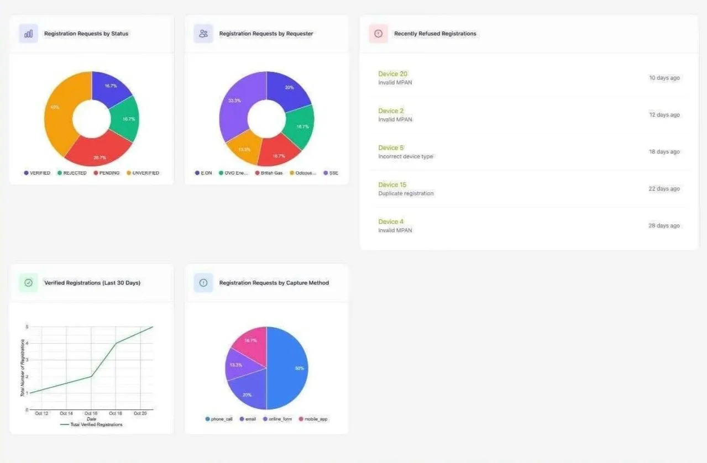Click the 18 days ago timestamp
Image resolution: width=707 pixels, height=463 pixels.
coord(664,152)
